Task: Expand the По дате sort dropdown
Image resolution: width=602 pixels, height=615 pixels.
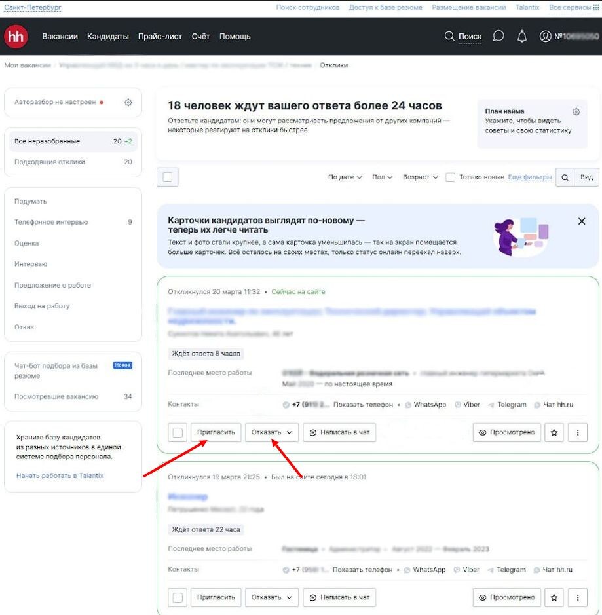Action: [345, 177]
